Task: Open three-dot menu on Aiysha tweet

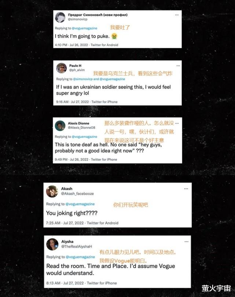Action: click(186, 242)
